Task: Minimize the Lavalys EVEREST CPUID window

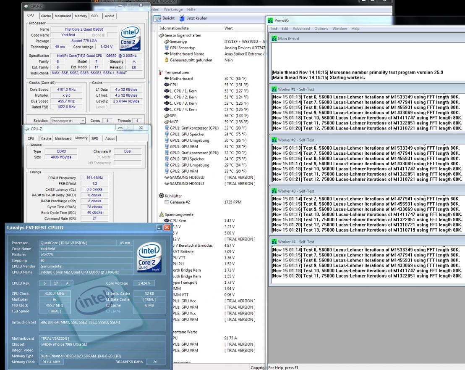Action: [159, 227]
